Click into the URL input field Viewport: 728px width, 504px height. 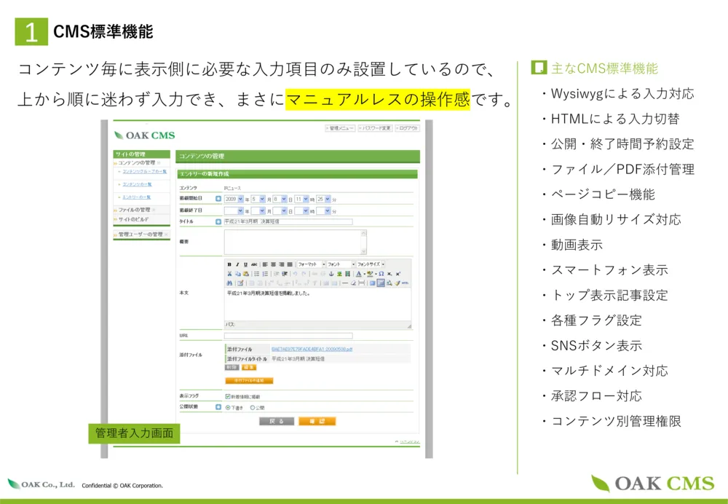[x=288, y=336]
